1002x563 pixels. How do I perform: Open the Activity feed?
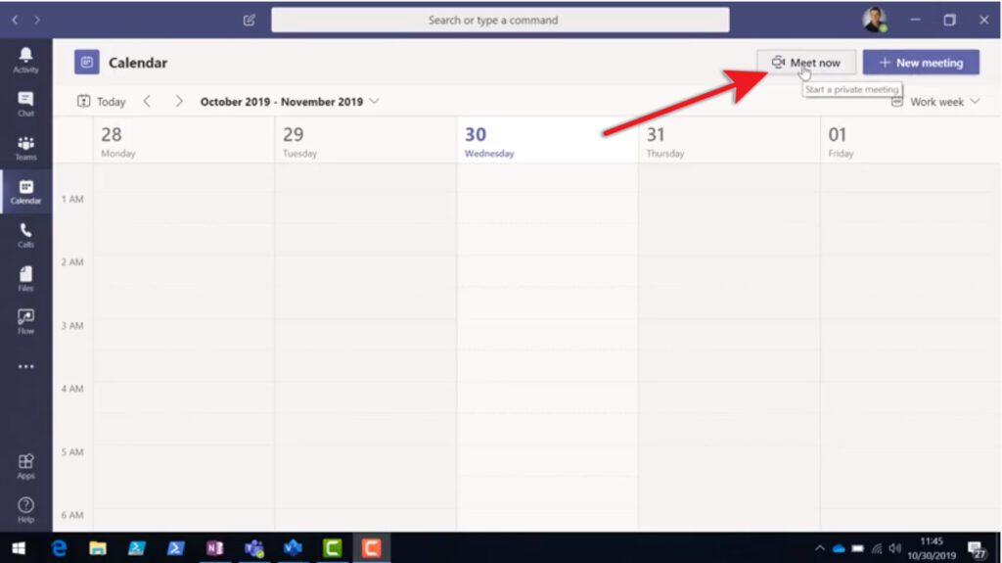25,60
